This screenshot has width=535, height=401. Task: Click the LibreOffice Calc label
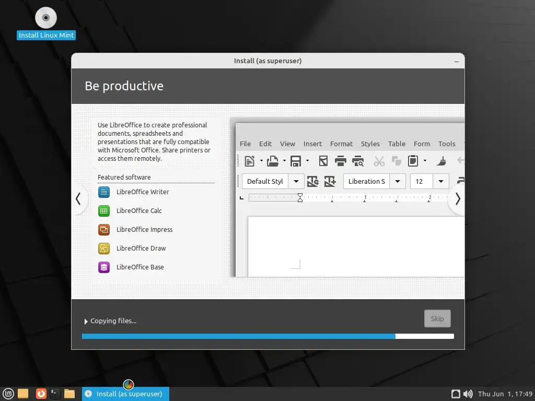click(x=139, y=211)
